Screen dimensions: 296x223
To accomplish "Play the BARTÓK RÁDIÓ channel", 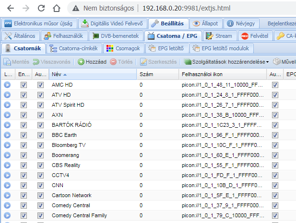I will coord(7,125).
